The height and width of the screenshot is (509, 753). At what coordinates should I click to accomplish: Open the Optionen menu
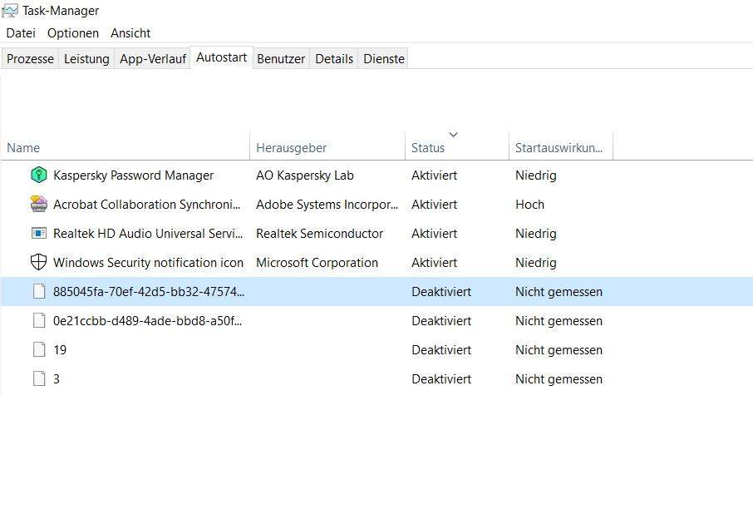(x=73, y=33)
